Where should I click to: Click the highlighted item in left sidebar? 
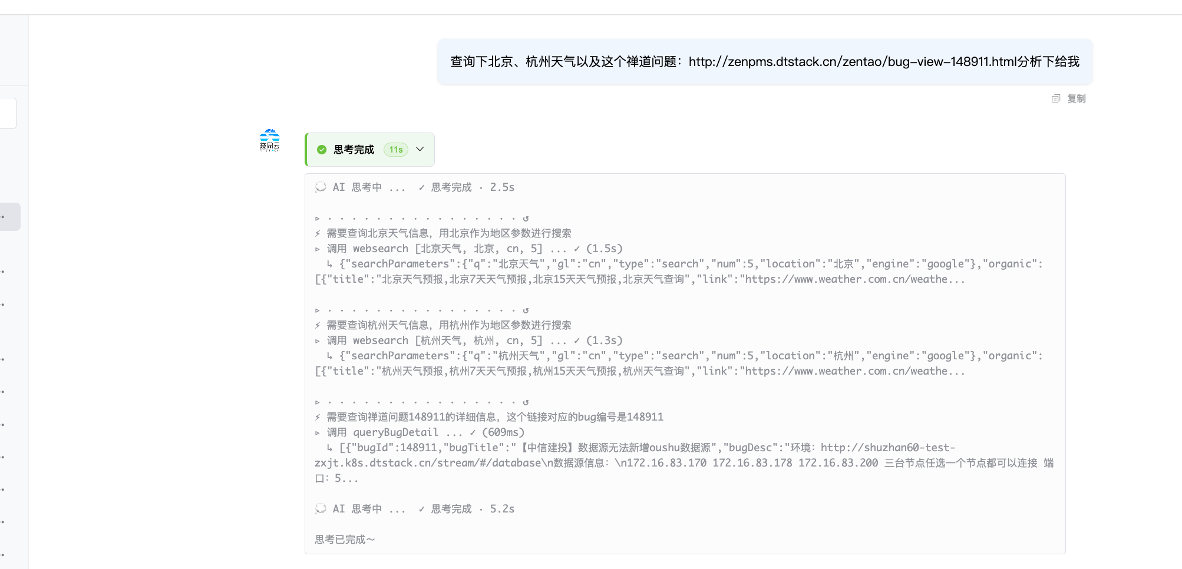pyautogui.click(x=10, y=217)
